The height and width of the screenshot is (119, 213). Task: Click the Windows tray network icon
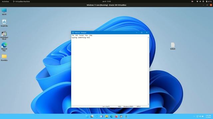click(197, 116)
